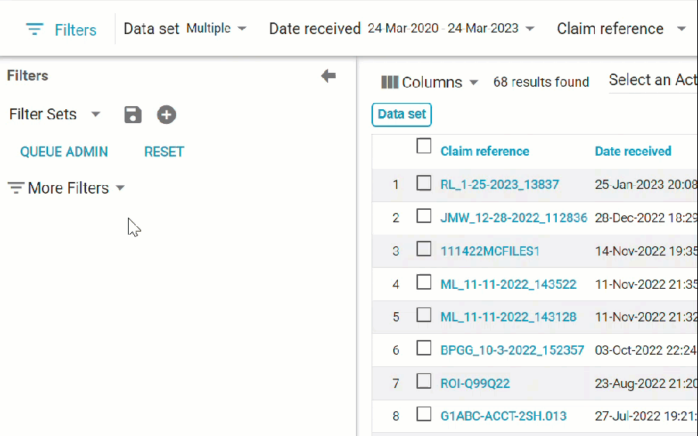Click the RESET button
The image size is (698, 436).
(x=164, y=152)
